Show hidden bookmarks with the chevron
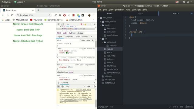The width and height of the screenshot is (194, 109). point(94,20)
